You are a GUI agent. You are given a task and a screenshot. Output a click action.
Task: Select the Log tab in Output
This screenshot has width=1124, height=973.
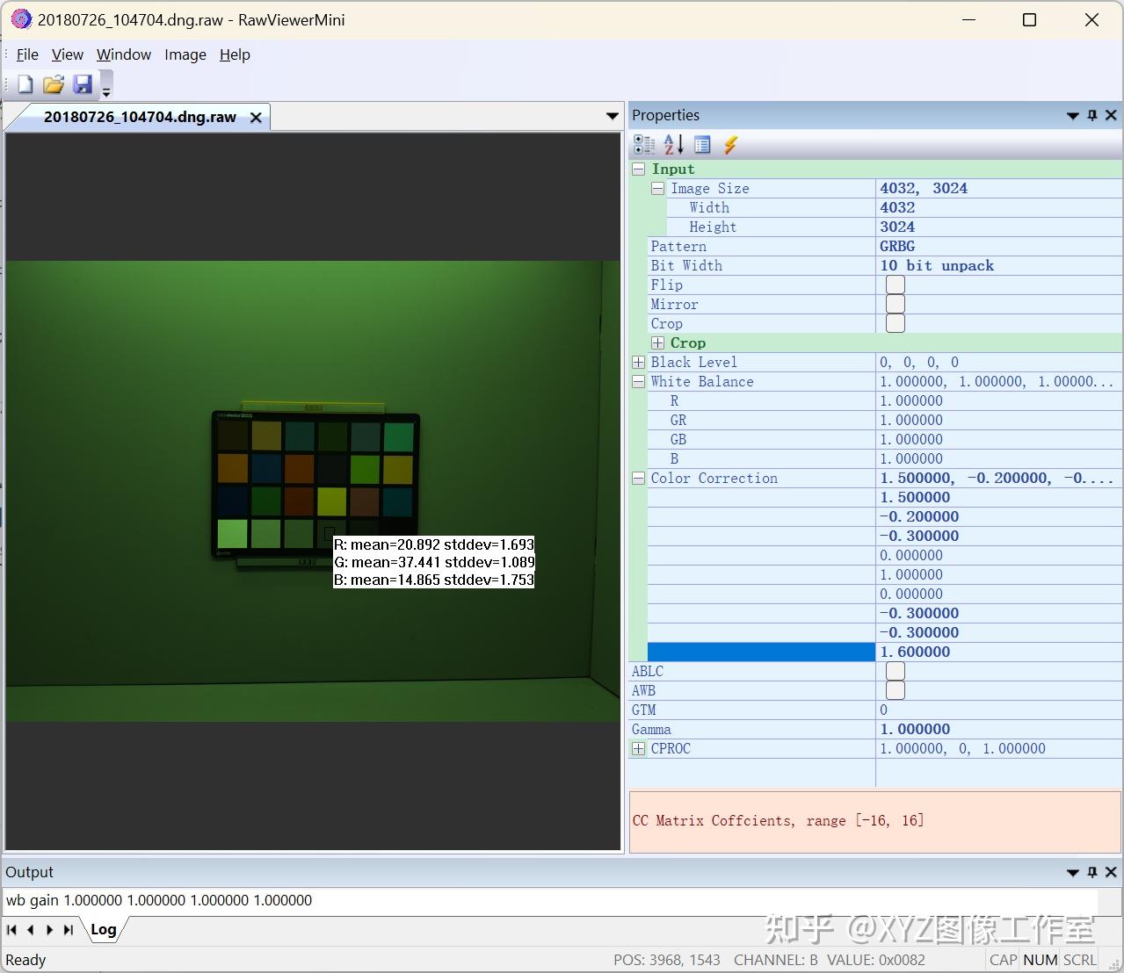coord(104,929)
